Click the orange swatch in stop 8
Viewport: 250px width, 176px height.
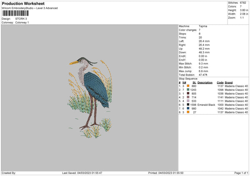[x=188, y=112]
